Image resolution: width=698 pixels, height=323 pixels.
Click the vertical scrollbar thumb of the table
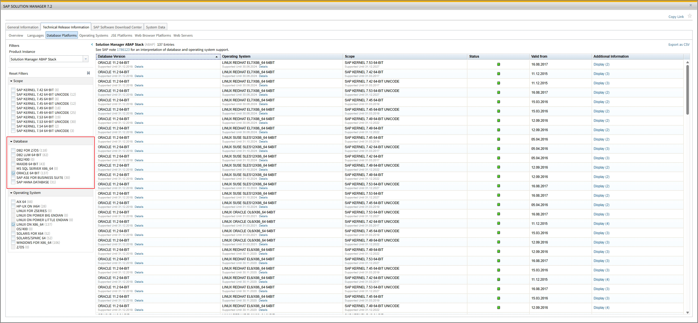coord(687,90)
